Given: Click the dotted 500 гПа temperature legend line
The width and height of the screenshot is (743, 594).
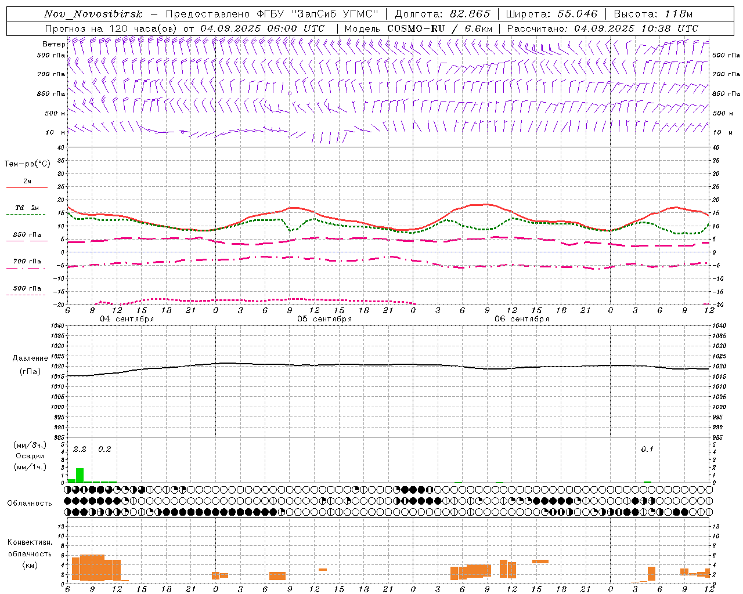Looking at the screenshot, I should pos(26,295).
